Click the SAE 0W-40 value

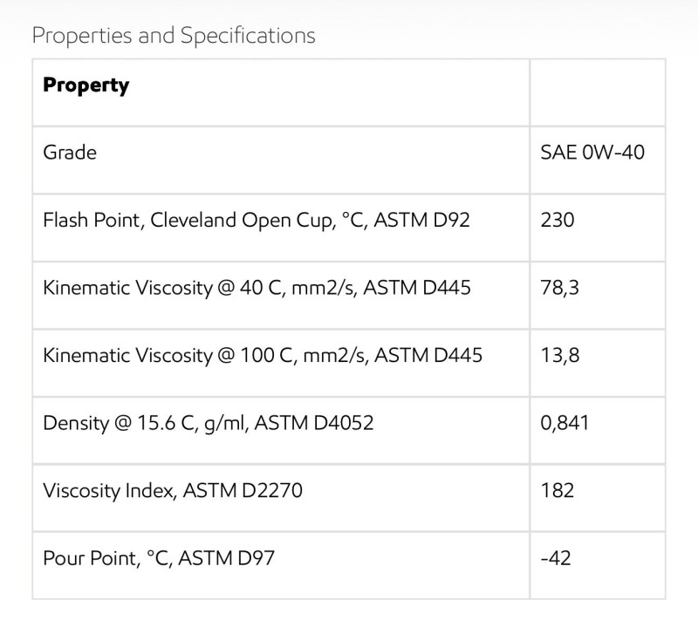592,153
